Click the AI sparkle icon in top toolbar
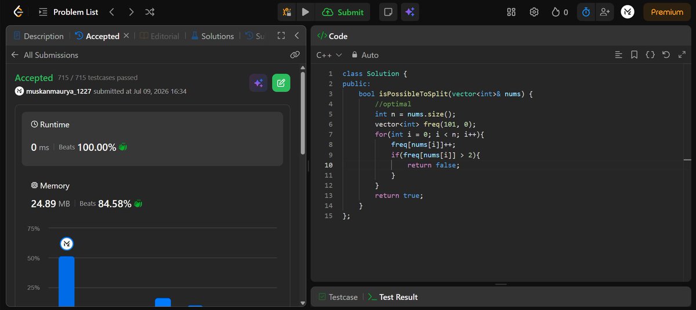 [x=410, y=12]
